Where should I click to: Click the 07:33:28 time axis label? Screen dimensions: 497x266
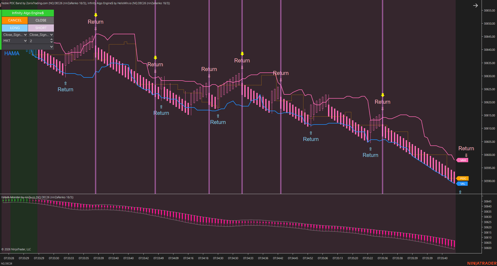(x=9, y=258)
